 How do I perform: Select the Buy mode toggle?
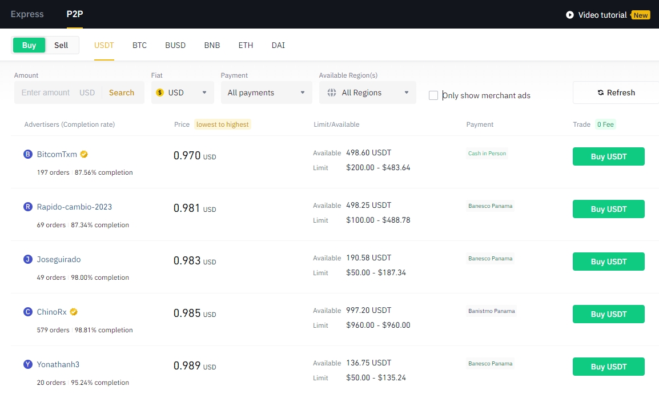click(29, 45)
